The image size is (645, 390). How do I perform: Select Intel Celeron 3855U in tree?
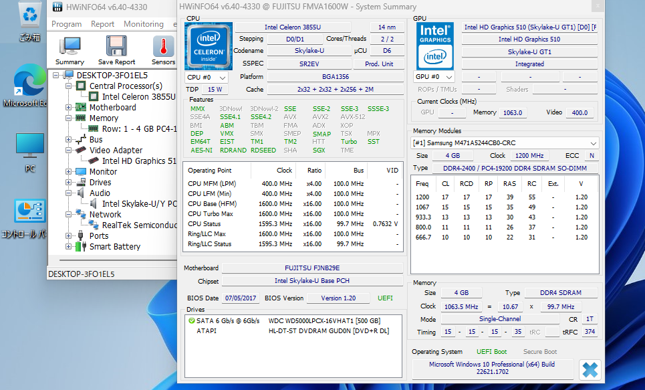(138, 97)
